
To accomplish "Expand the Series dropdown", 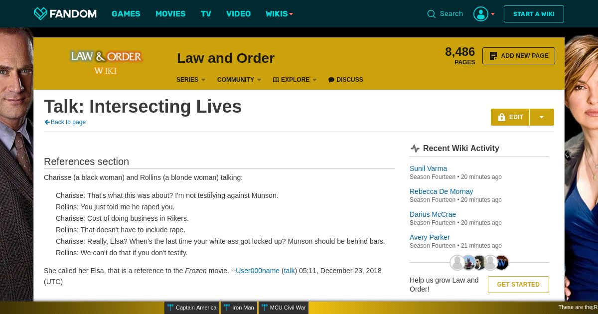I will 191,80.
